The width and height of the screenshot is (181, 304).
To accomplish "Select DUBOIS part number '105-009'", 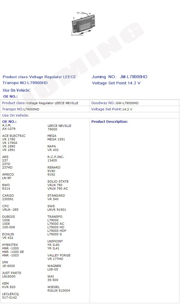I will (x=8, y=227).
